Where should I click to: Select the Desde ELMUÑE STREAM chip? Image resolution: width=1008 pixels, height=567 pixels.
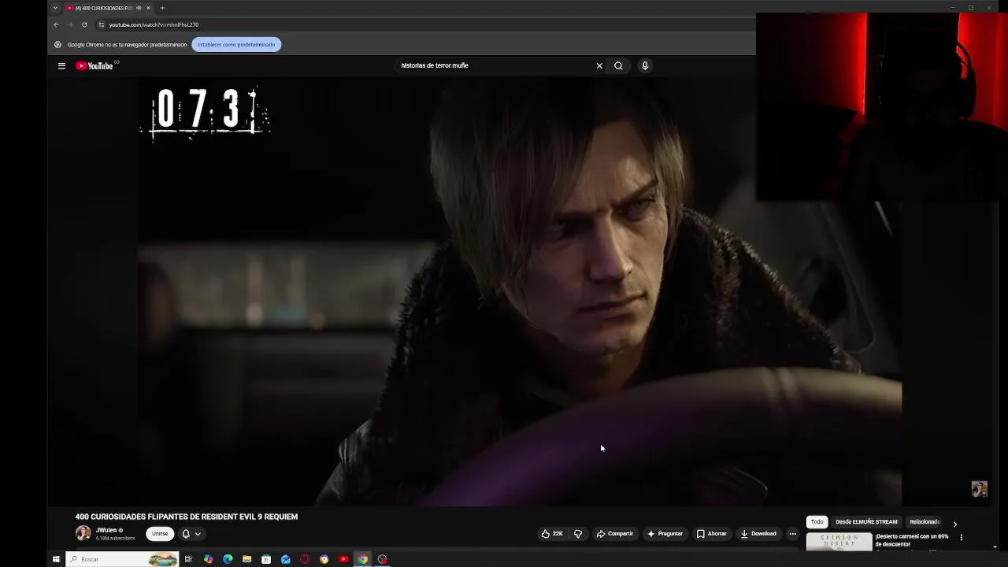pyautogui.click(x=866, y=522)
